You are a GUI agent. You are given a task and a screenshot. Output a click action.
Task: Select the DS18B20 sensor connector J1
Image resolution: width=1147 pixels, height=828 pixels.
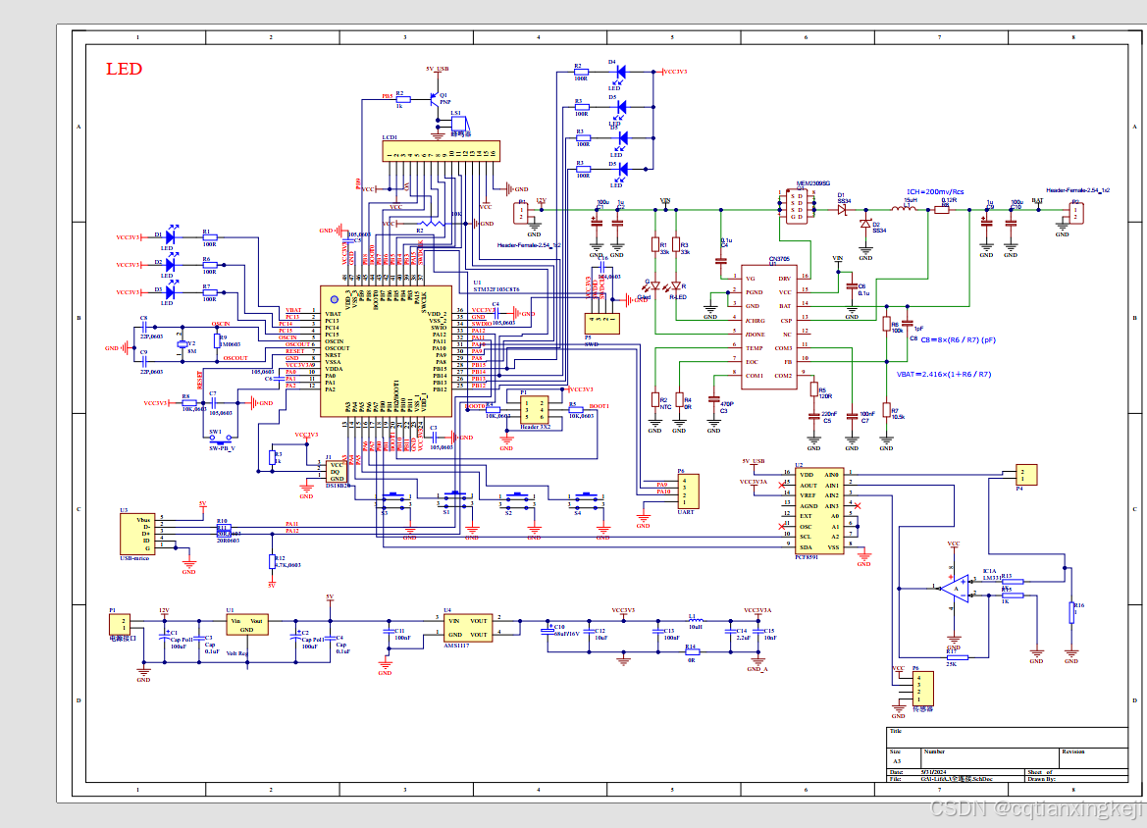336,472
